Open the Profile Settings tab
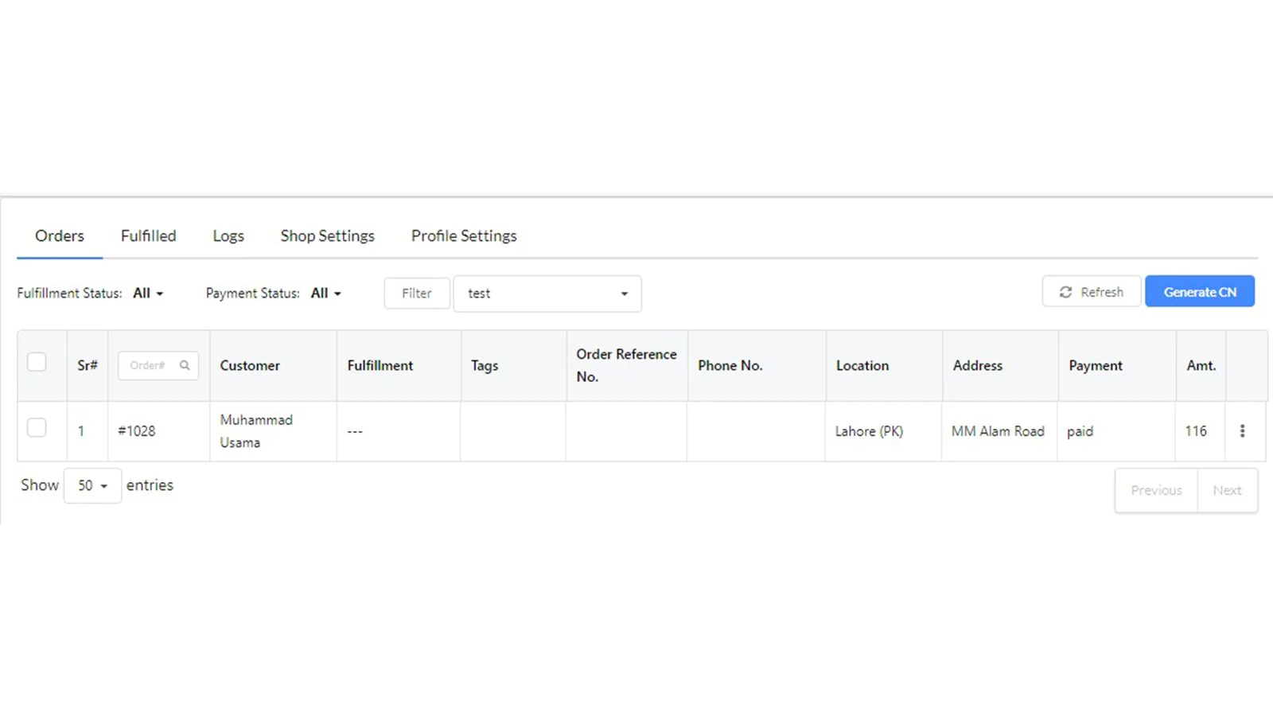The image size is (1273, 716). point(464,235)
